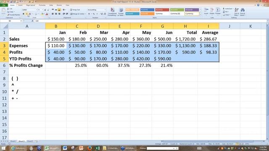
Task: Select the Total cell $ 1,720.00
Action: [x=185, y=39]
